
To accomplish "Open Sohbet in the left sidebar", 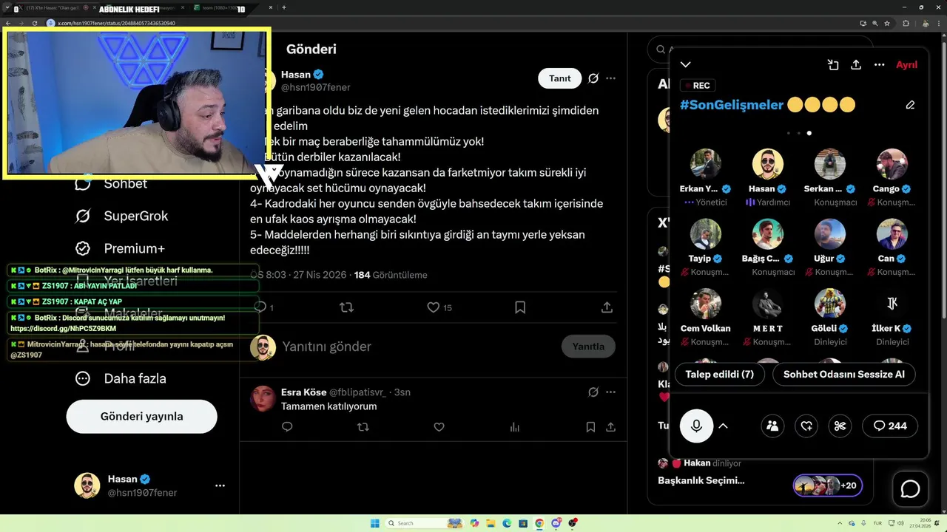I will 111,183.
